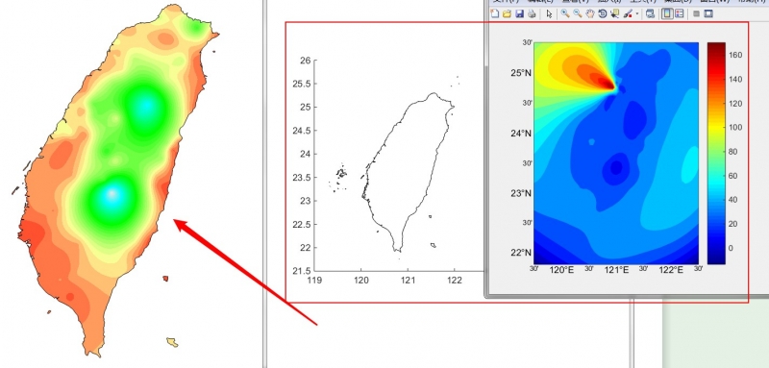The height and width of the screenshot is (368, 769).
Task: Click the Show Plot Tools icon
Action: coord(708,13)
